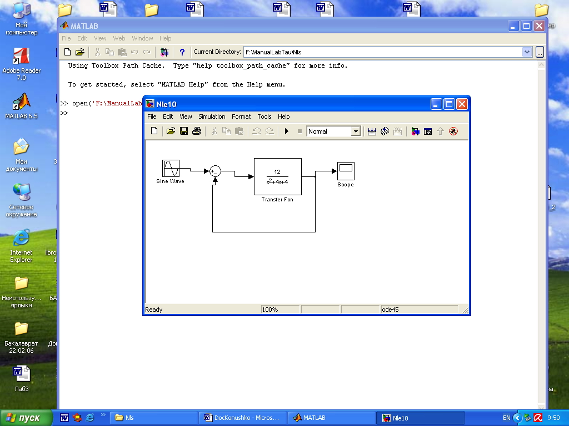Cut icon in MATLAB main toolbar
569x426 pixels.
coord(97,52)
